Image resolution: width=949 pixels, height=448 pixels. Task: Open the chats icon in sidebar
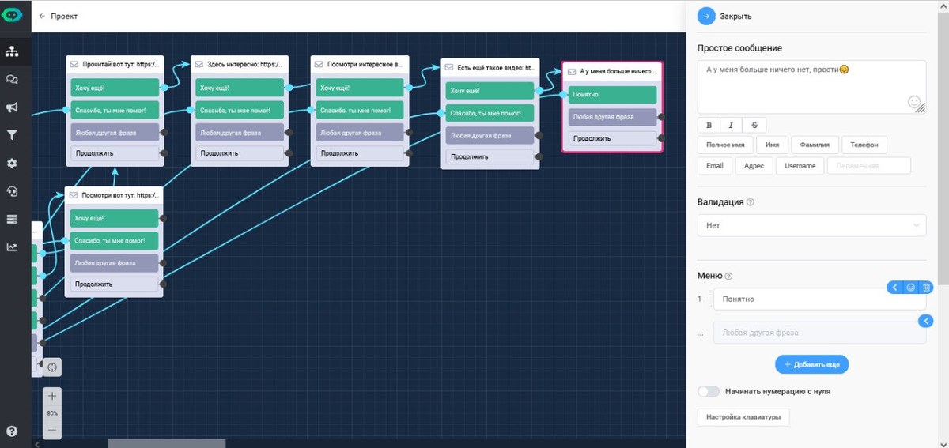click(12, 80)
